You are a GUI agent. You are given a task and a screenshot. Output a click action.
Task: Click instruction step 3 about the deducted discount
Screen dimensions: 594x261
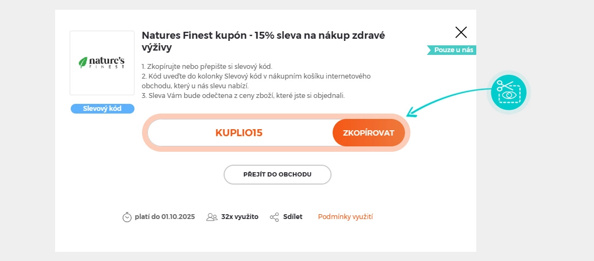[x=243, y=96]
